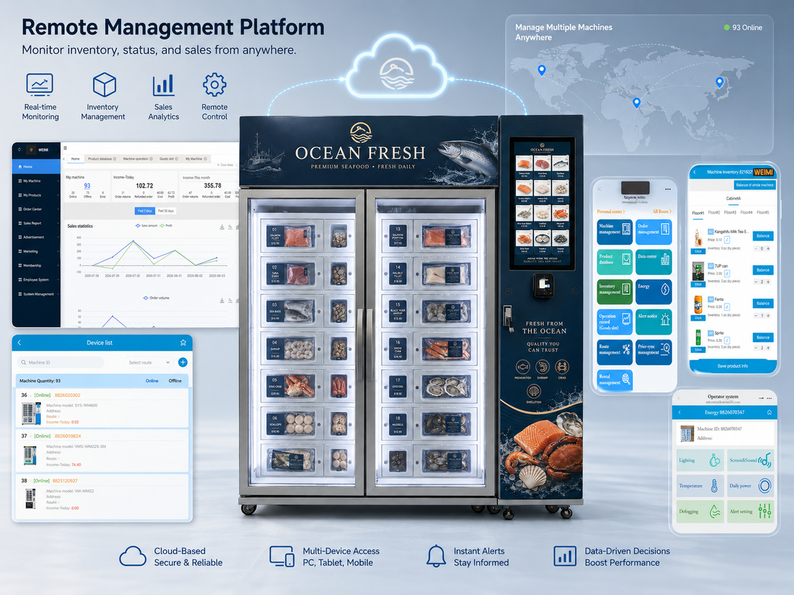The image size is (794, 595).
Task: Select the Past 30 days tab
Action: [165, 211]
